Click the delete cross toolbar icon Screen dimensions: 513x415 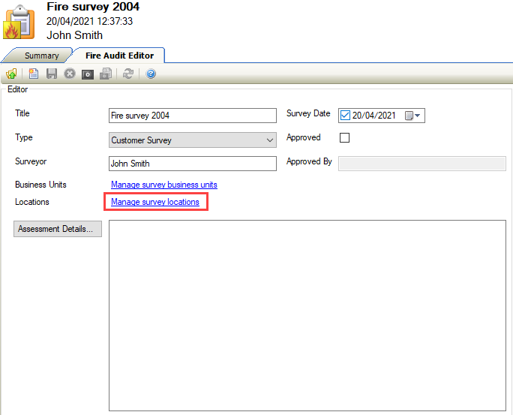(x=70, y=74)
